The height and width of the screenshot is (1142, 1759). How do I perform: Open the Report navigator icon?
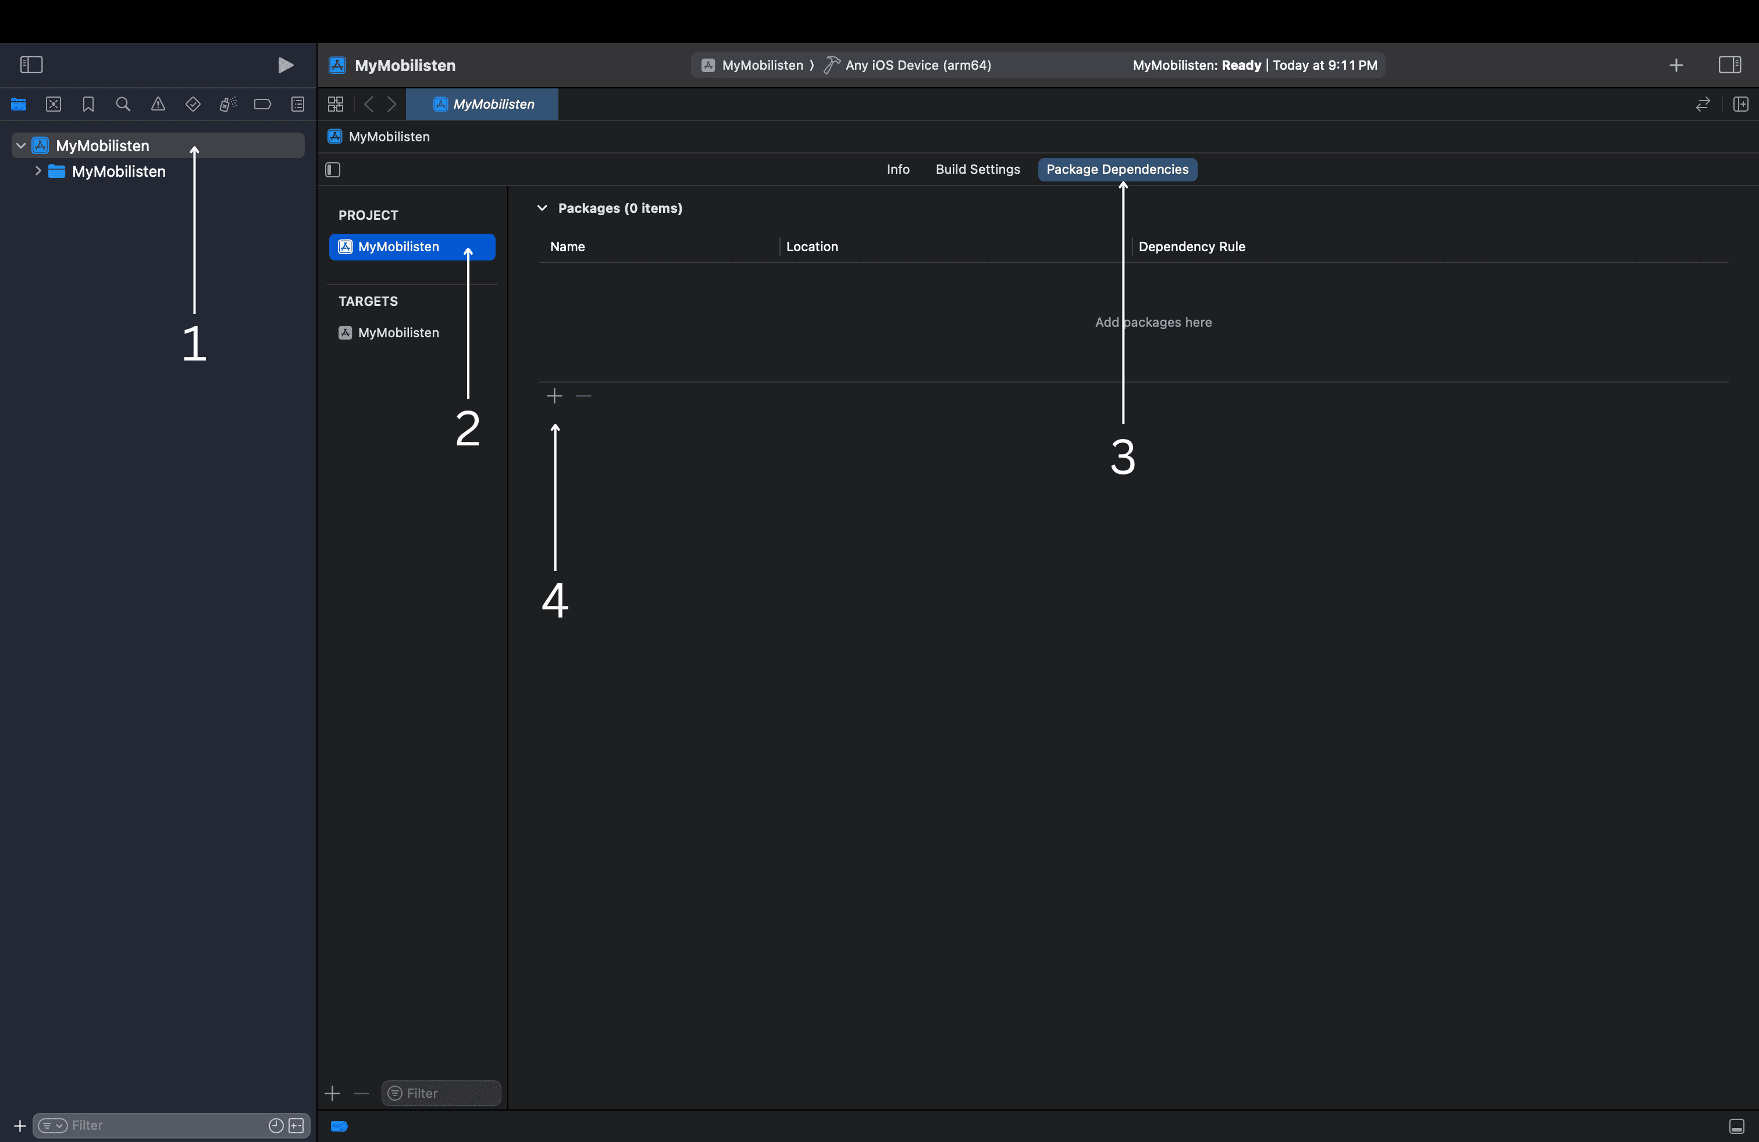pyautogui.click(x=298, y=104)
